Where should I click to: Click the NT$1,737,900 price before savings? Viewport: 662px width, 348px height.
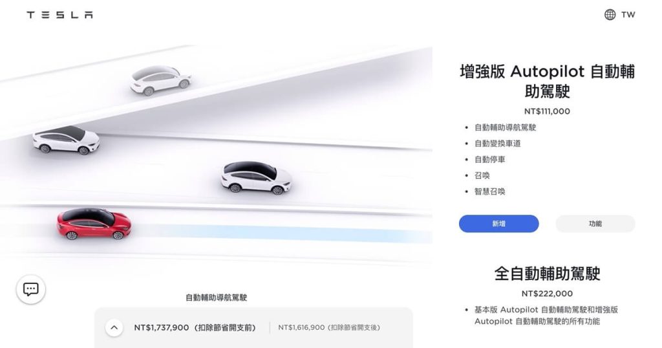pyautogui.click(x=195, y=328)
